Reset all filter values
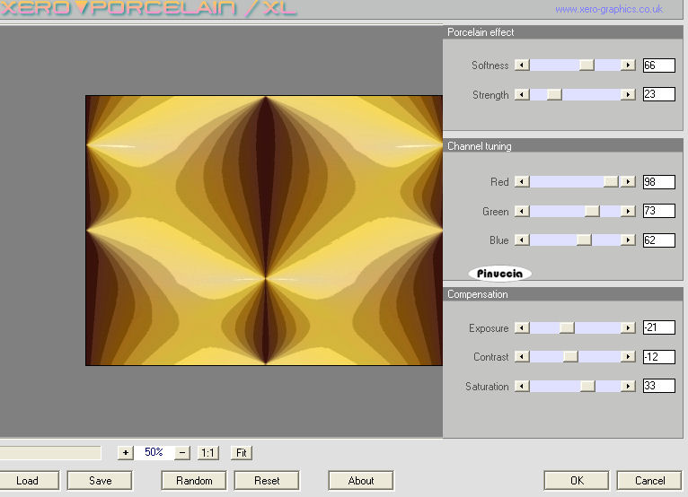The image size is (688, 497). [x=267, y=481]
